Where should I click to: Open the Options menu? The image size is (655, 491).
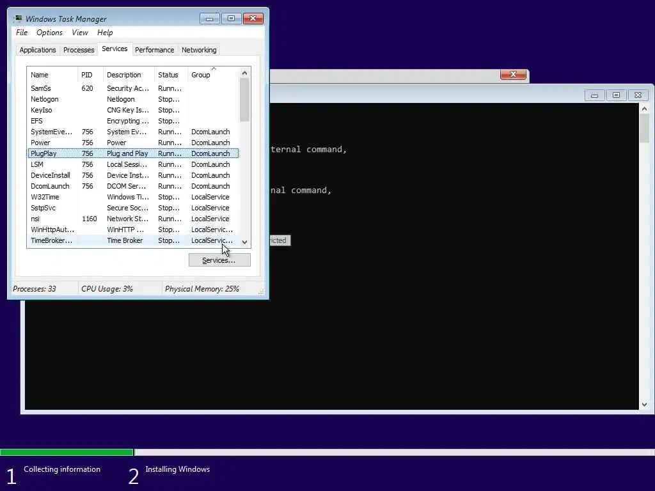pyautogui.click(x=49, y=33)
